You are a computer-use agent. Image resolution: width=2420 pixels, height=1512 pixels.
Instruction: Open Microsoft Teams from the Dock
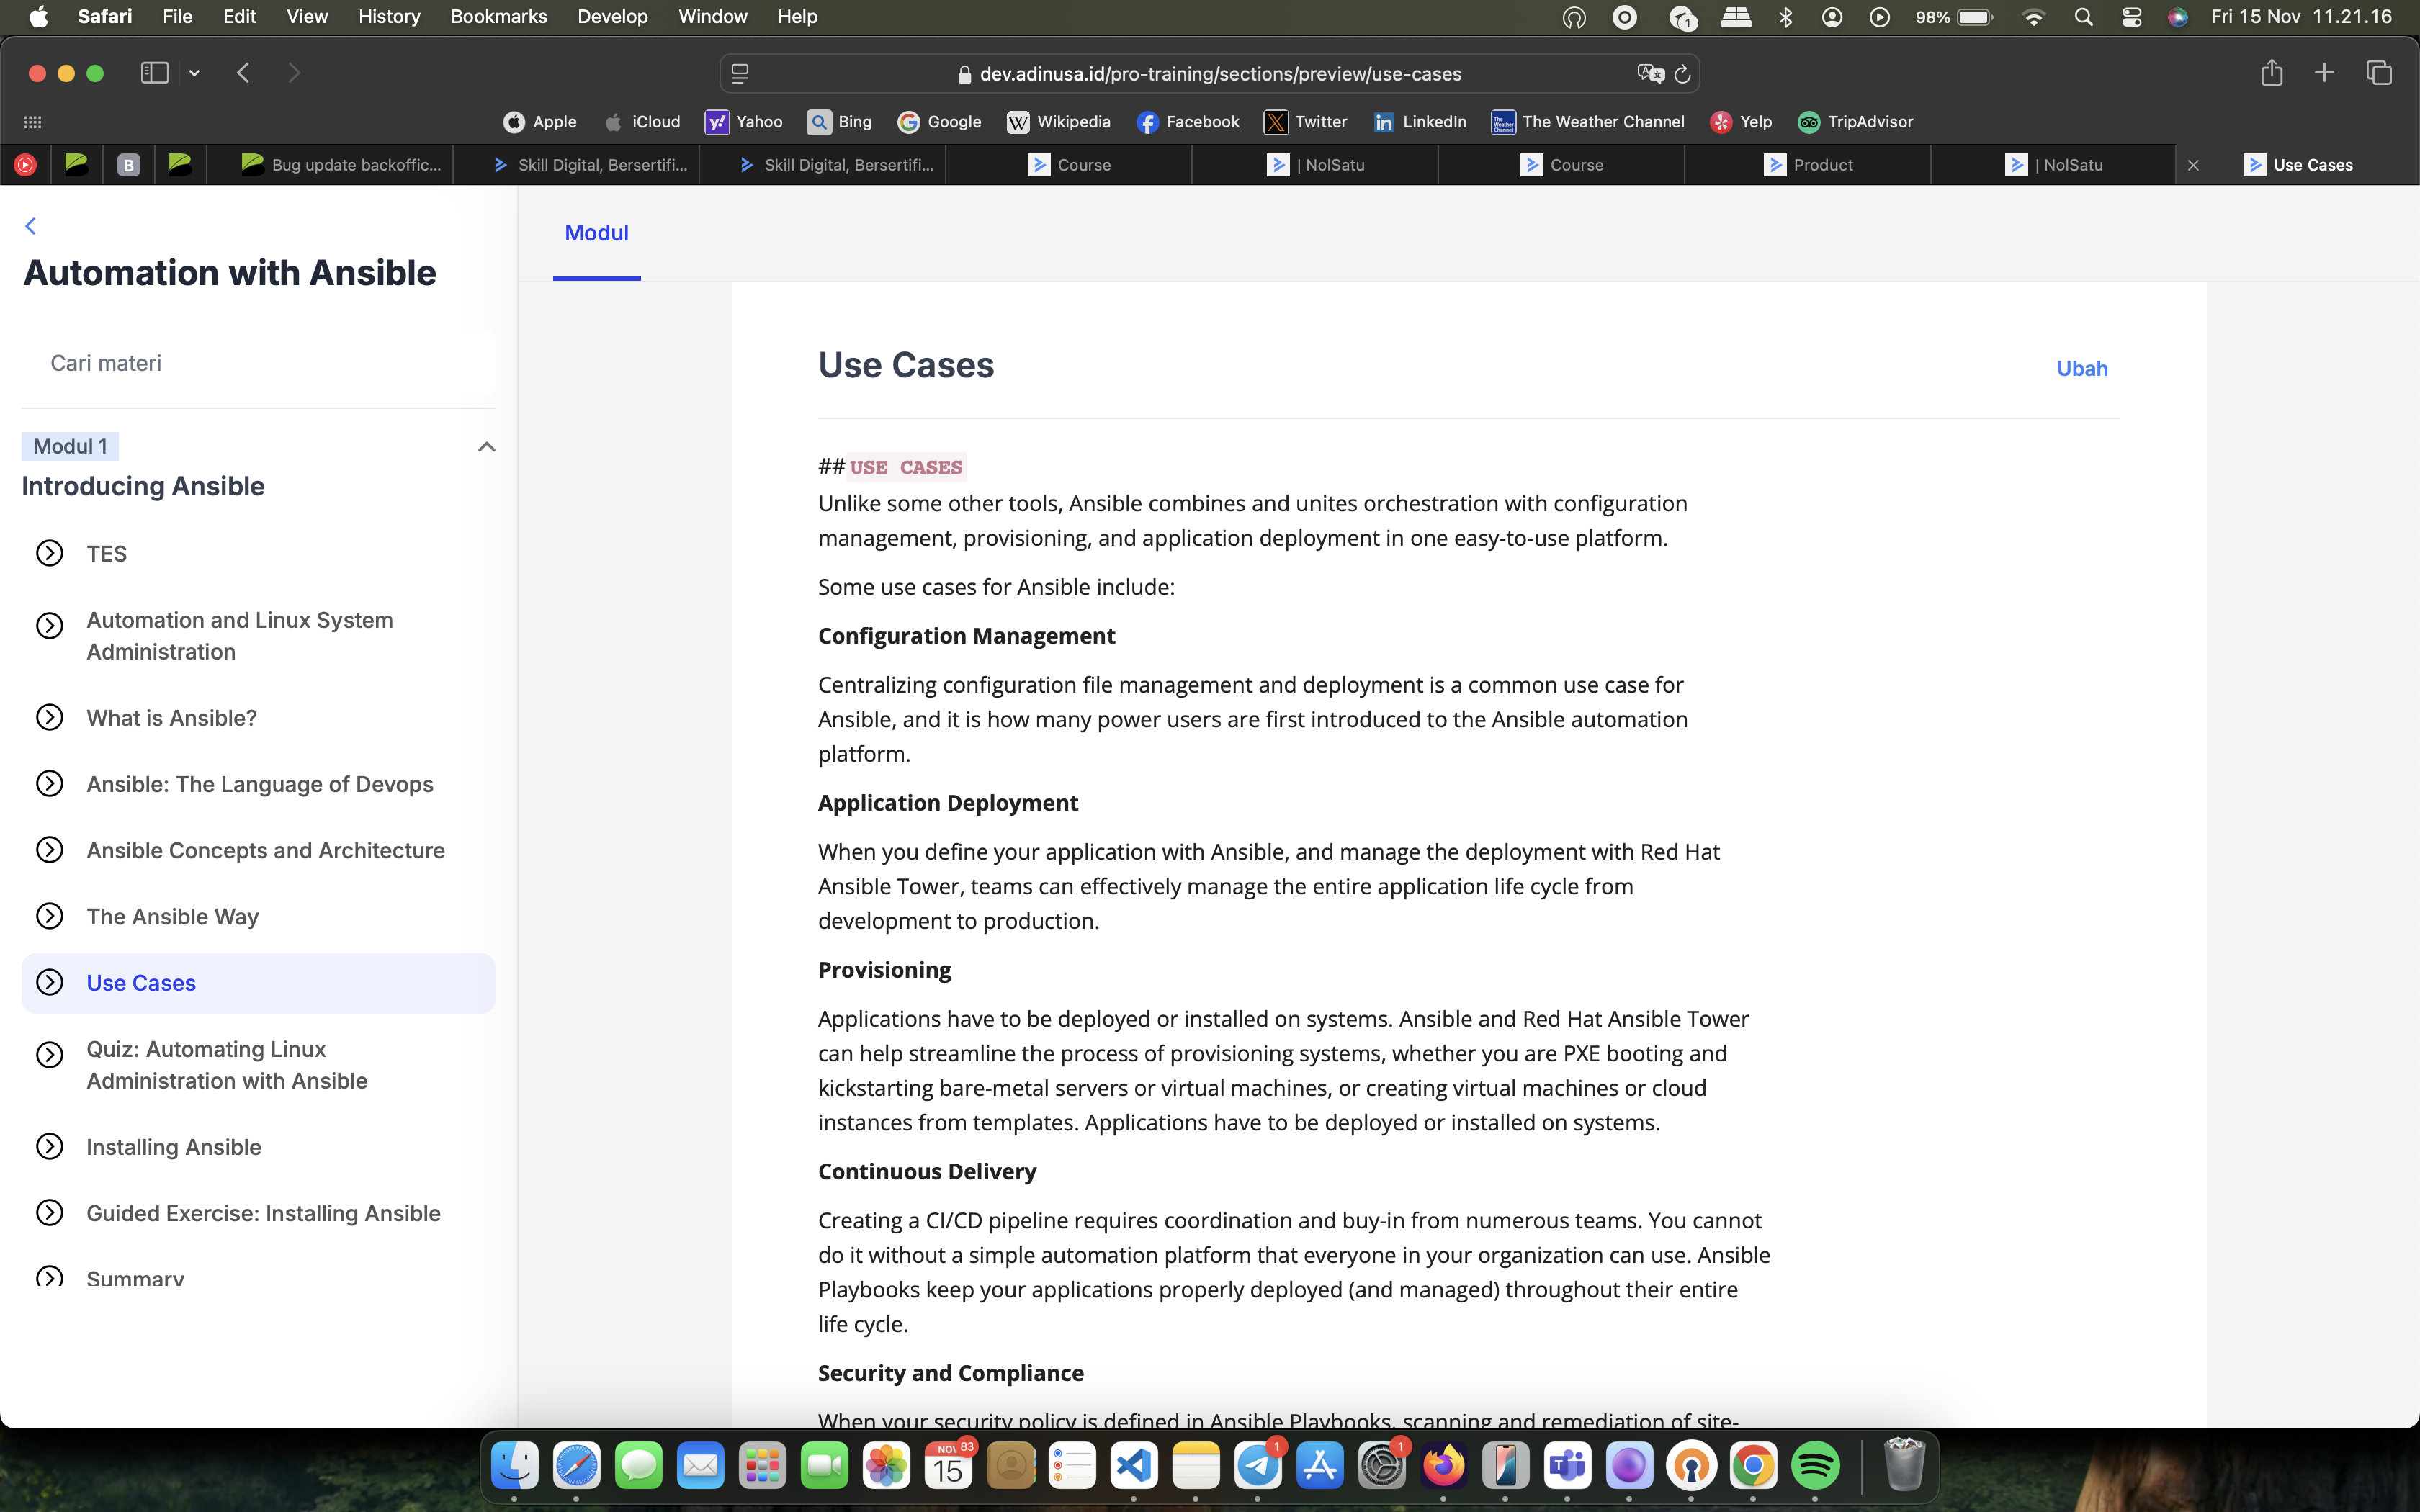[x=1567, y=1466]
